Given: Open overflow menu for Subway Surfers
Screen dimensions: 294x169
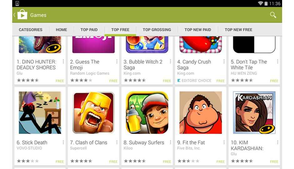Looking at the screenshot, I should coord(170,142).
